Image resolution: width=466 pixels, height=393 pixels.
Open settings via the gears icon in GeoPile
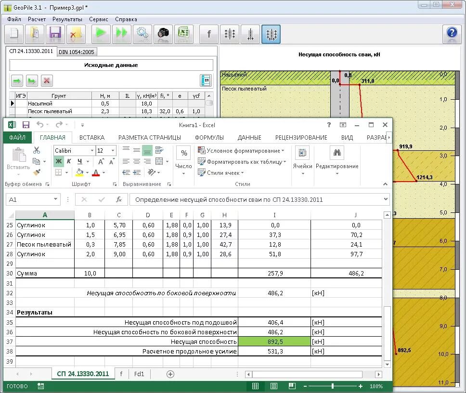point(142,34)
